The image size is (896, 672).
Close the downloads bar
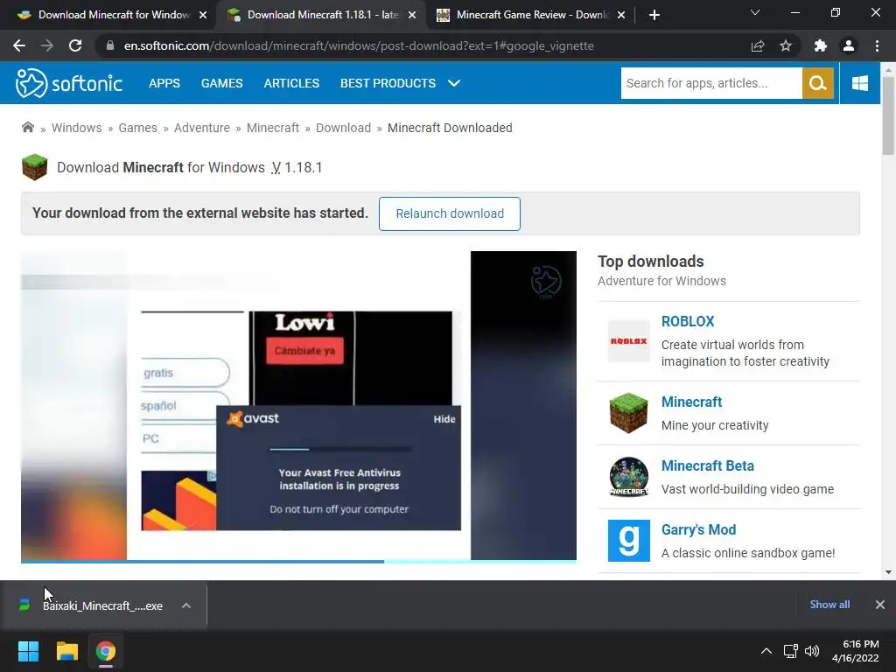pos(880,605)
